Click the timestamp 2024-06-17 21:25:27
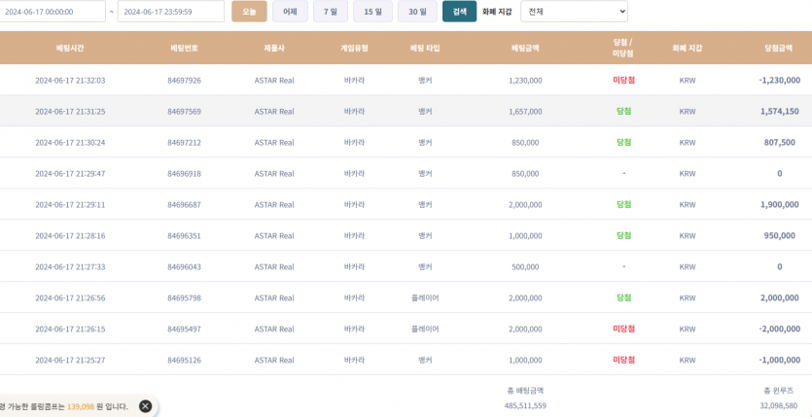 [x=70, y=360]
